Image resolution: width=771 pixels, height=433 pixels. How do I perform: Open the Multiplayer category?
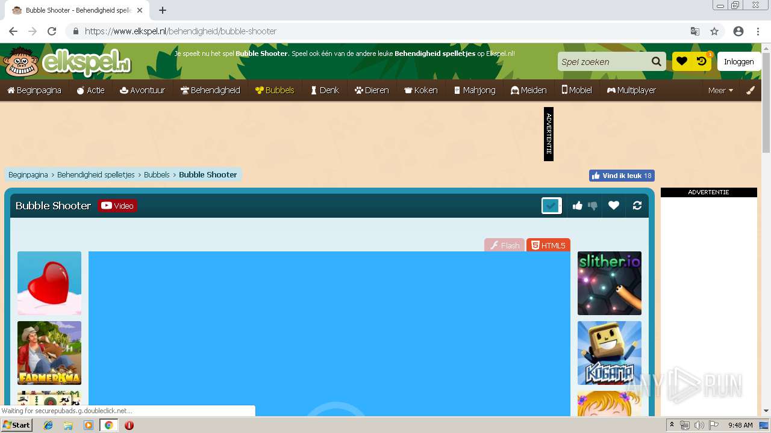tap(631, 90)
